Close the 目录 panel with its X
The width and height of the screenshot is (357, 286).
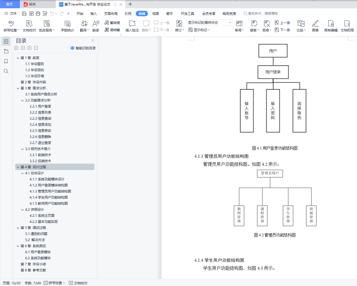(x=93, y=41)
